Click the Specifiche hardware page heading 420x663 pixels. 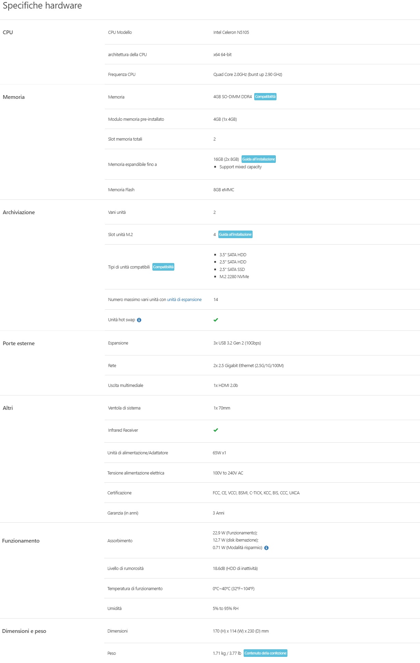pyautogui.click(x=42, y=6)
